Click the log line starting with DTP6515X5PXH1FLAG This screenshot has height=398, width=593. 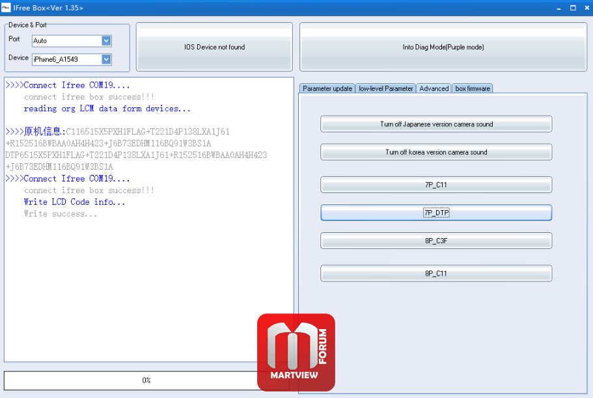point(136,155)
